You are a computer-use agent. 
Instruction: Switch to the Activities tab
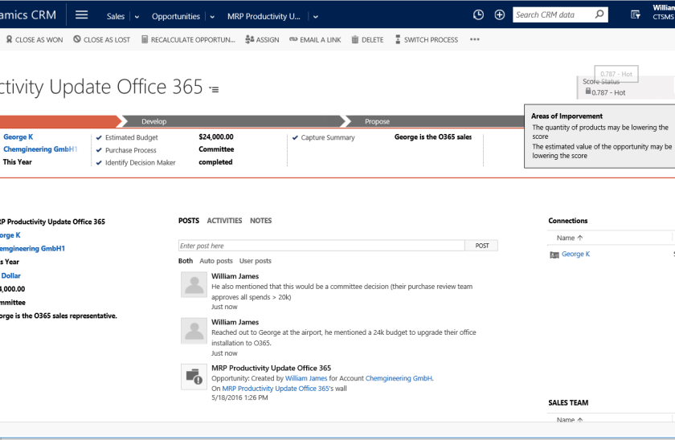tap(224, 221)
